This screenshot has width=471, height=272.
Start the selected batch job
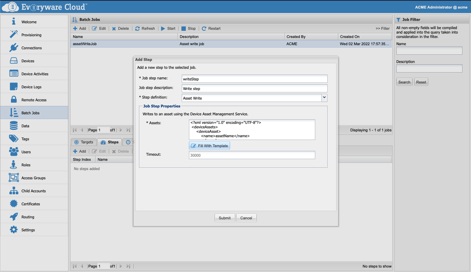(168, 28)
